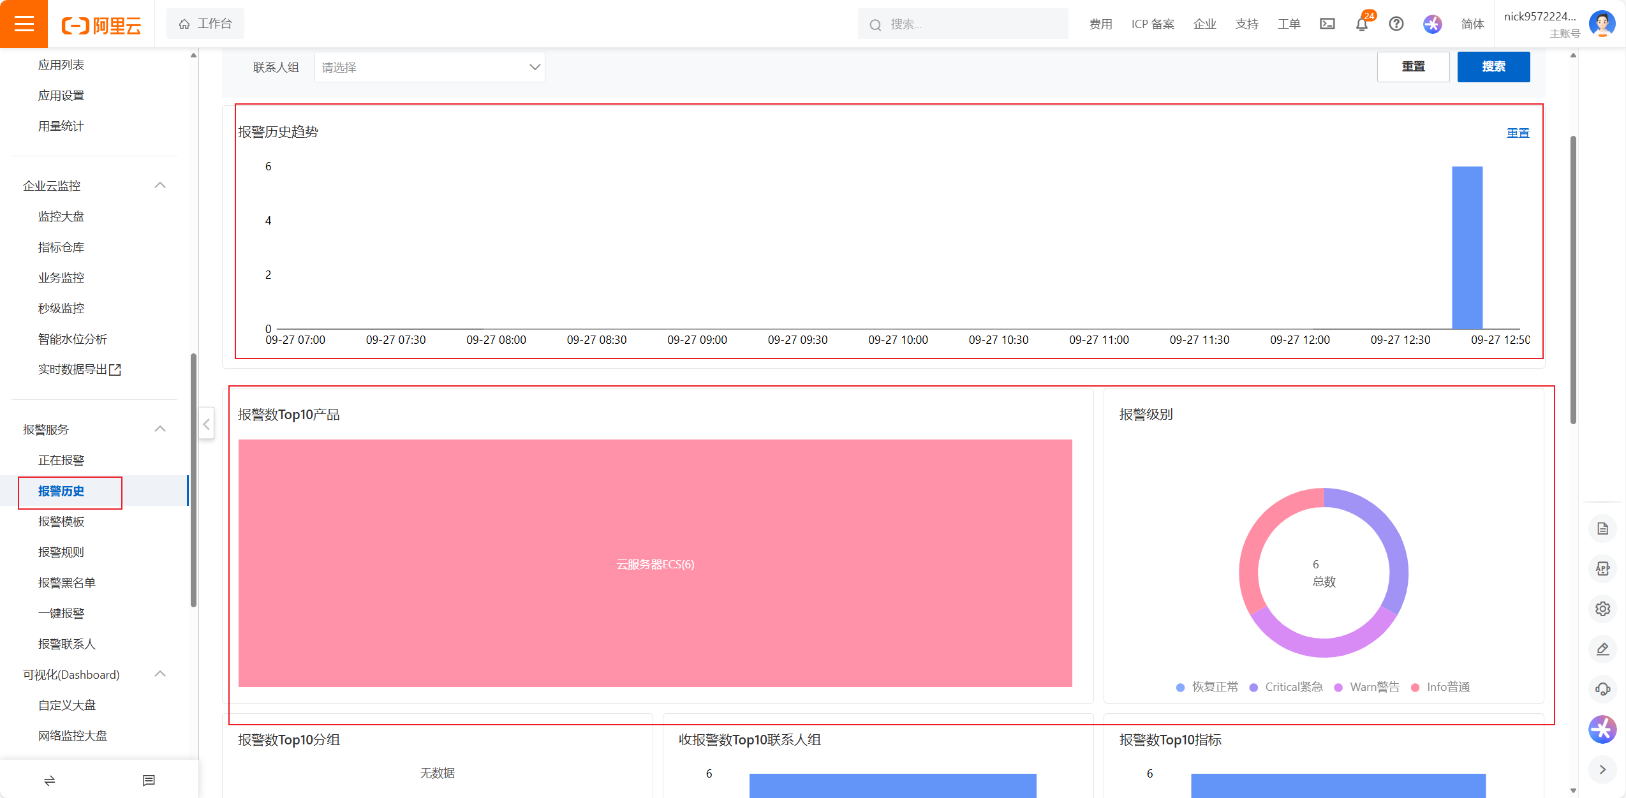Collapse the 报警服务 sidebar section
Viewport: 1626px width, 798px height.
[x=160, y=429]
